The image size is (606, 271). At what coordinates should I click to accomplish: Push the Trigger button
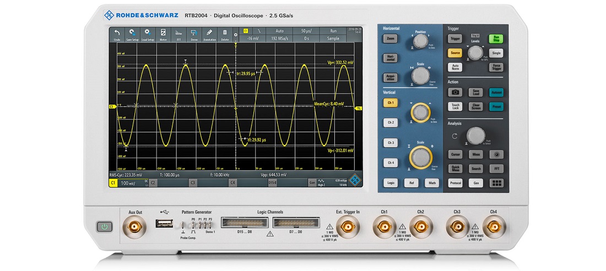(455, 39)
